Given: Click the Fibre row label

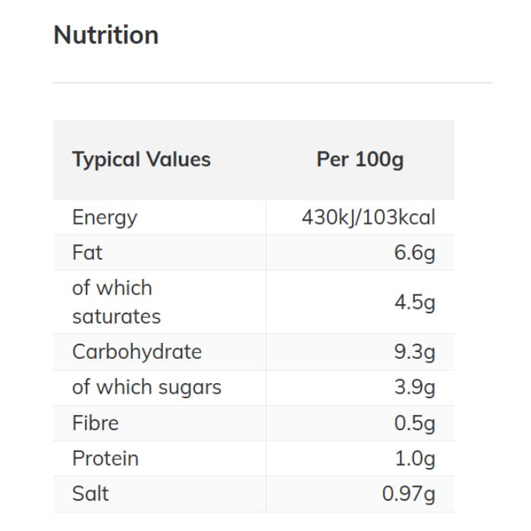Looking at the screenshot, I should click(96, 423).
